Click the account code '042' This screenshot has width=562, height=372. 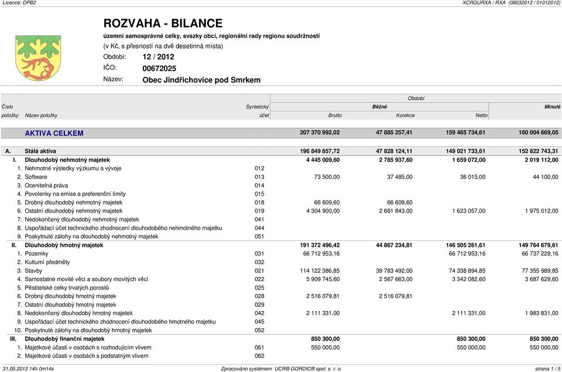[259, 313]
